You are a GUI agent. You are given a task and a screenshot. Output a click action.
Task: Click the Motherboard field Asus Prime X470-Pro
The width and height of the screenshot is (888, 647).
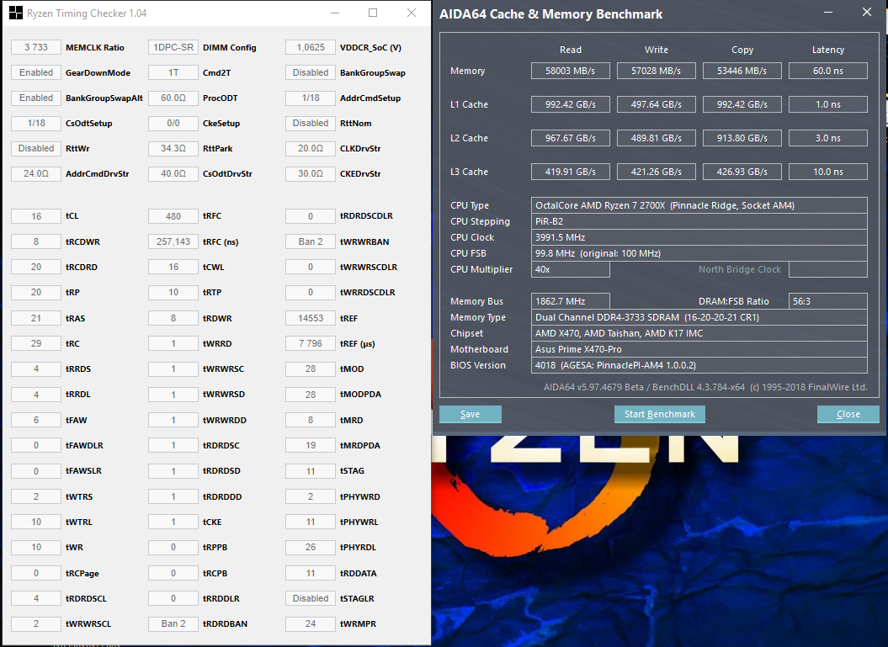(699, 349)
